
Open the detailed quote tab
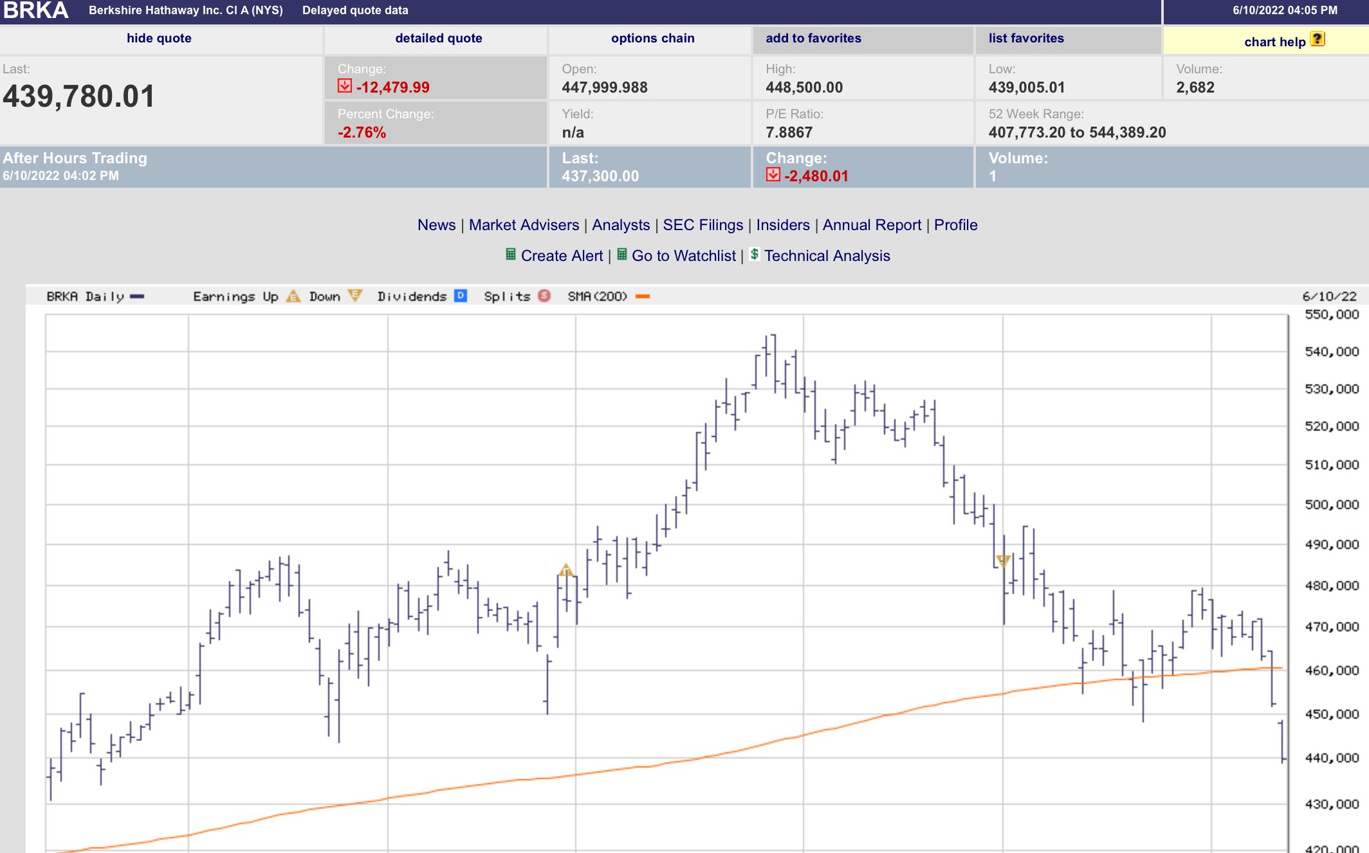pyautogui.click(x=438, y=39)
